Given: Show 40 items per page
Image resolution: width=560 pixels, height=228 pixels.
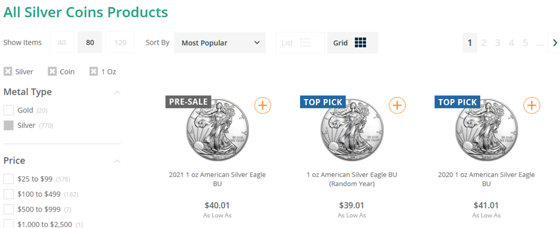Looking at the screenshot, I should [x=62, y=43].
